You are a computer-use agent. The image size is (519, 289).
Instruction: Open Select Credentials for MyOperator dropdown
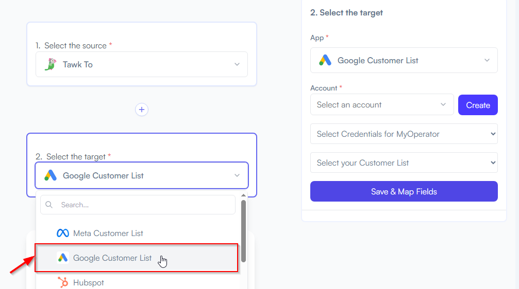(x=404, y=134)
